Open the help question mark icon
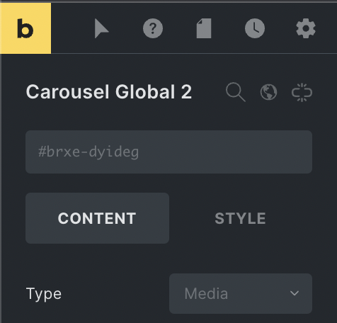This screenshot has height=323, width=337. 153,28
